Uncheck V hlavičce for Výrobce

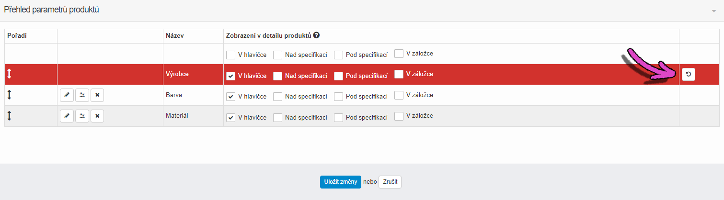coord(230,76)
